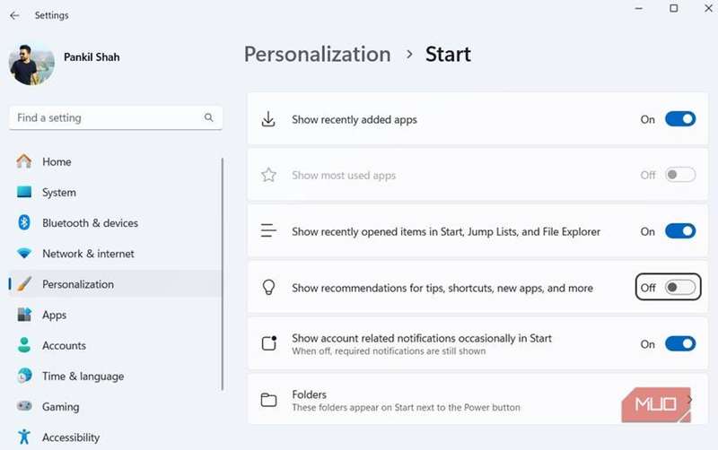Image resolution: width=718 pixels, height=450 pixels.
Task: Toggle account related notifications in Start
Action: 680,343
